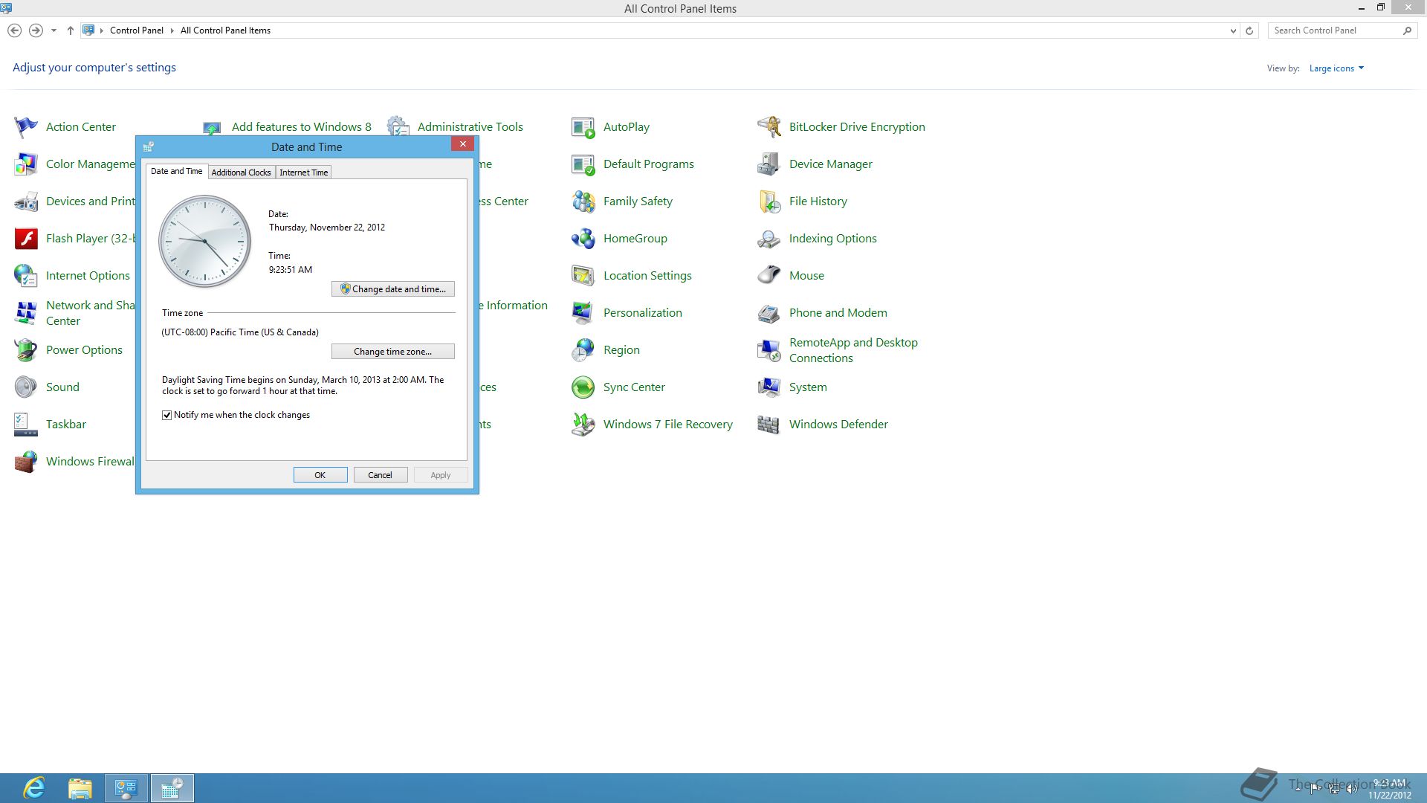Click Location Settings icon
The width and height of the screenshot is (1427, 803).
pyautogui.click(x=583, y=276)
